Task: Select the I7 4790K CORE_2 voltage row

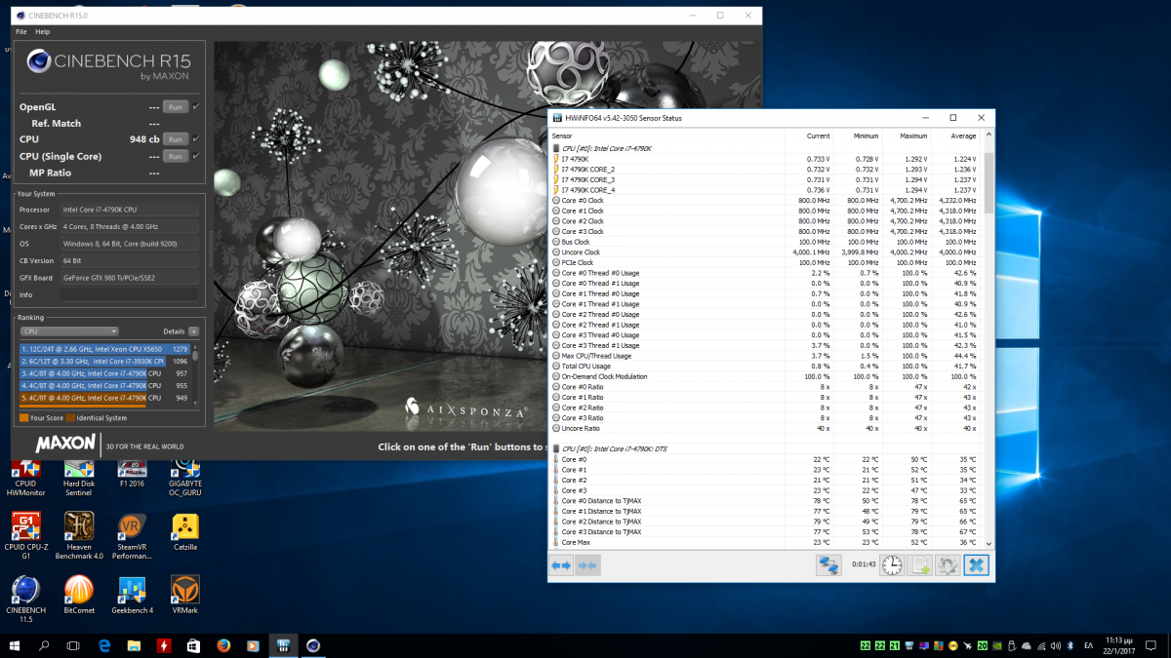Action: [765, 170]
